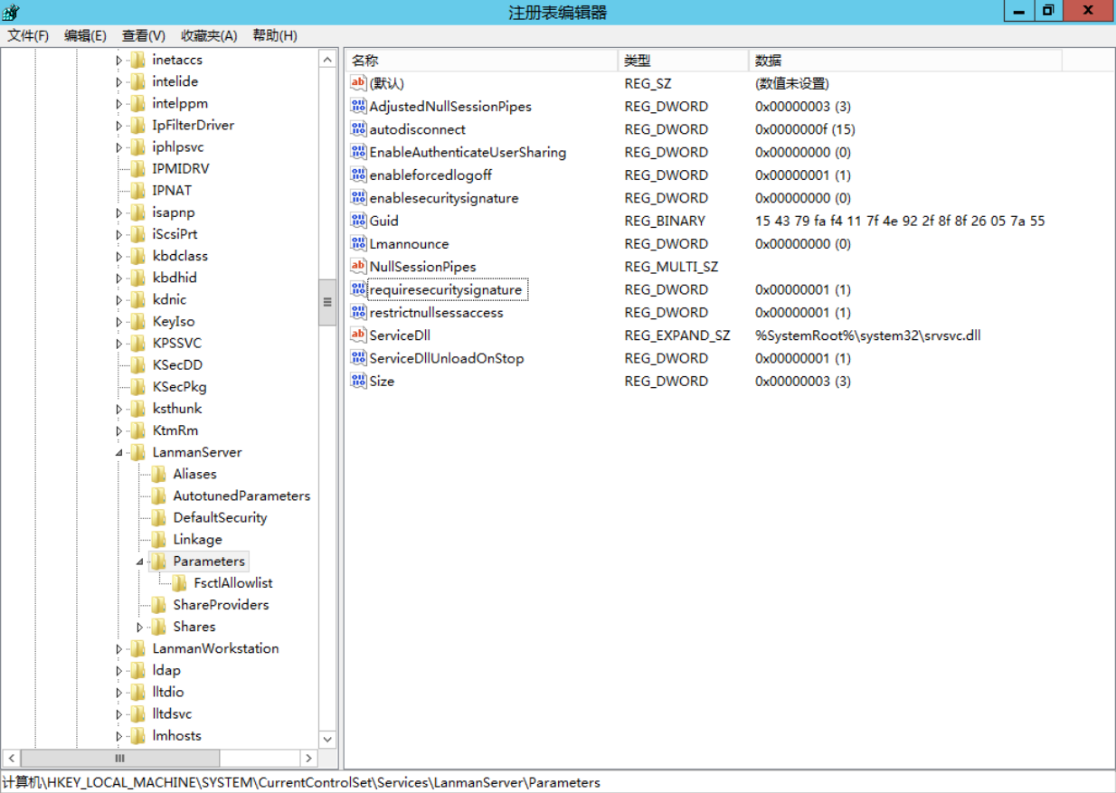Click the multi-string icon beside NullSessionPipes
The image size is (1116, 793).
click(x=358, y=267)
